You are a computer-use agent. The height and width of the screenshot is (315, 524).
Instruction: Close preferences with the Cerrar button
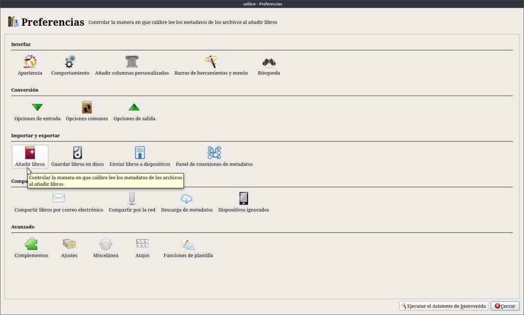(x=505, y=306)
